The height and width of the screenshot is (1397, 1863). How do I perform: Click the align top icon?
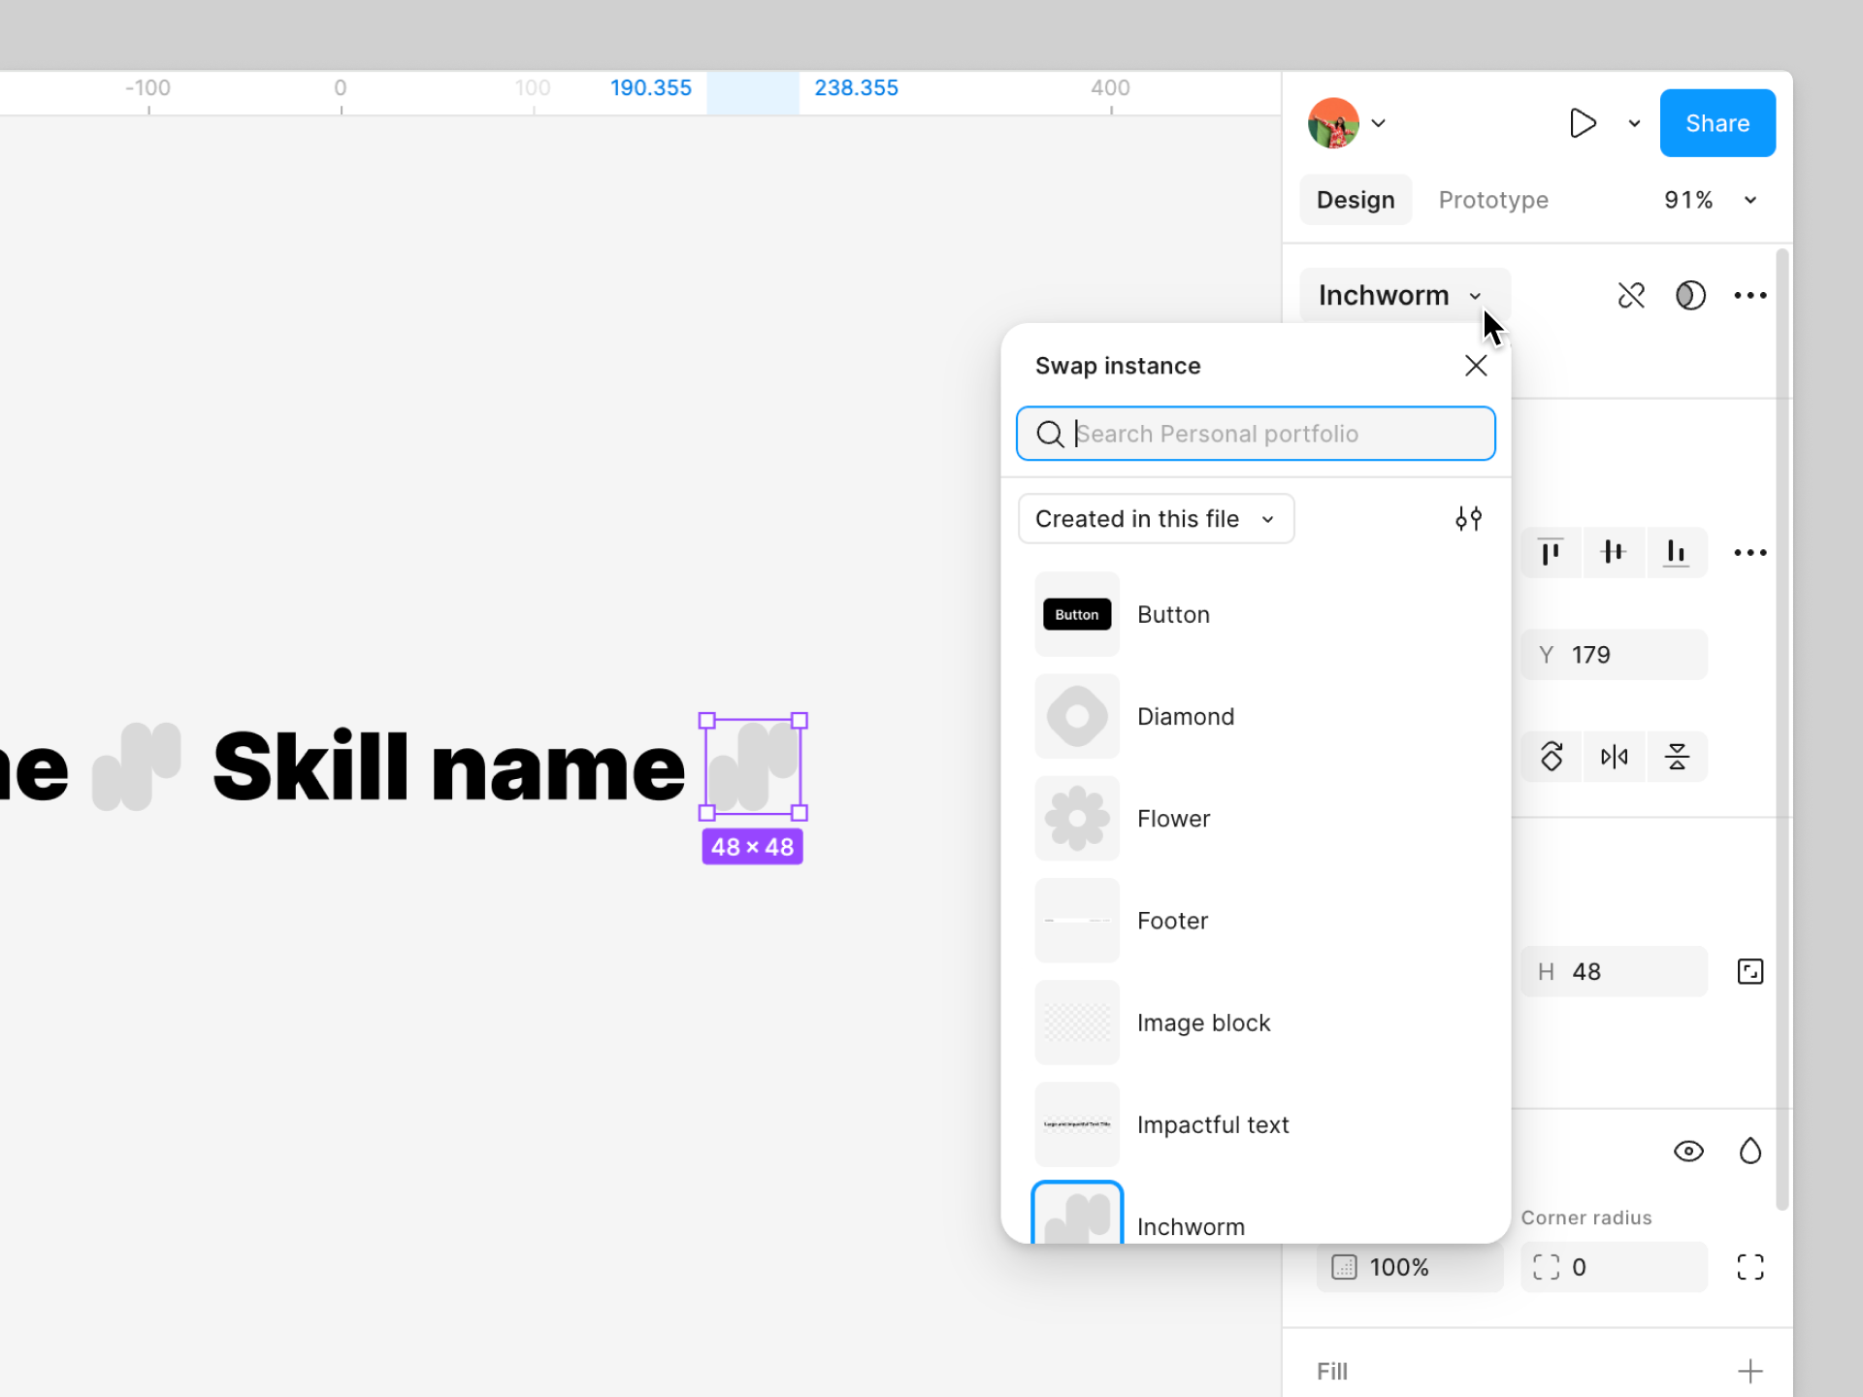coord(1551,552)
